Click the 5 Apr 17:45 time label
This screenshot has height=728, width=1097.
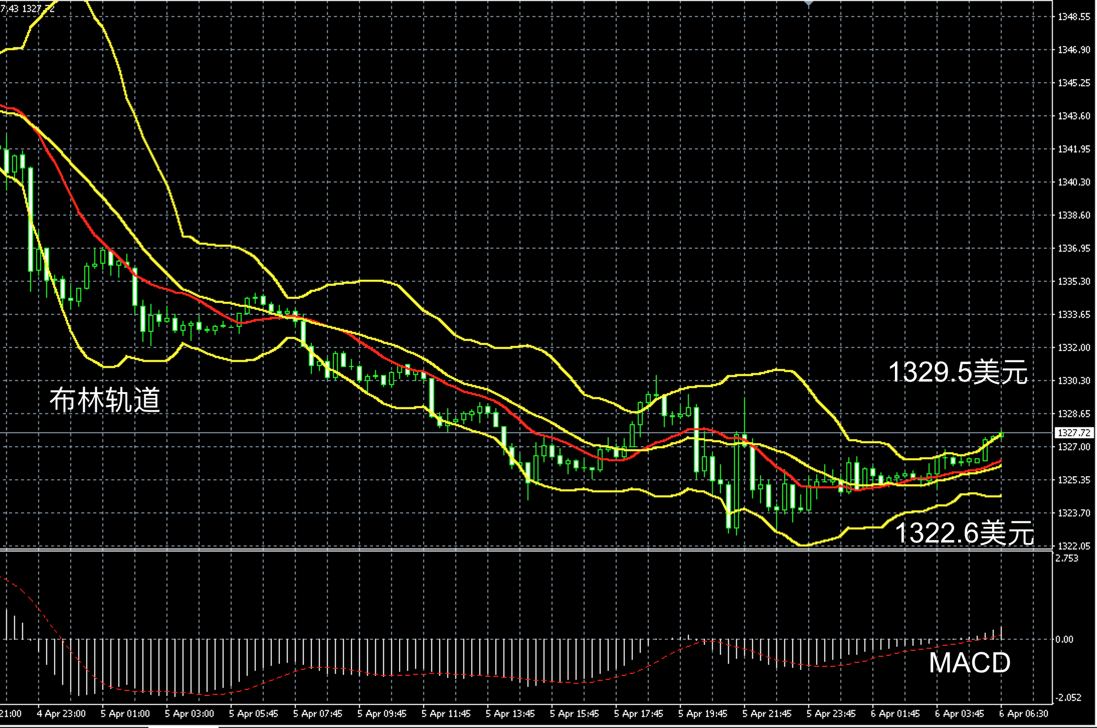click(638, 713)
